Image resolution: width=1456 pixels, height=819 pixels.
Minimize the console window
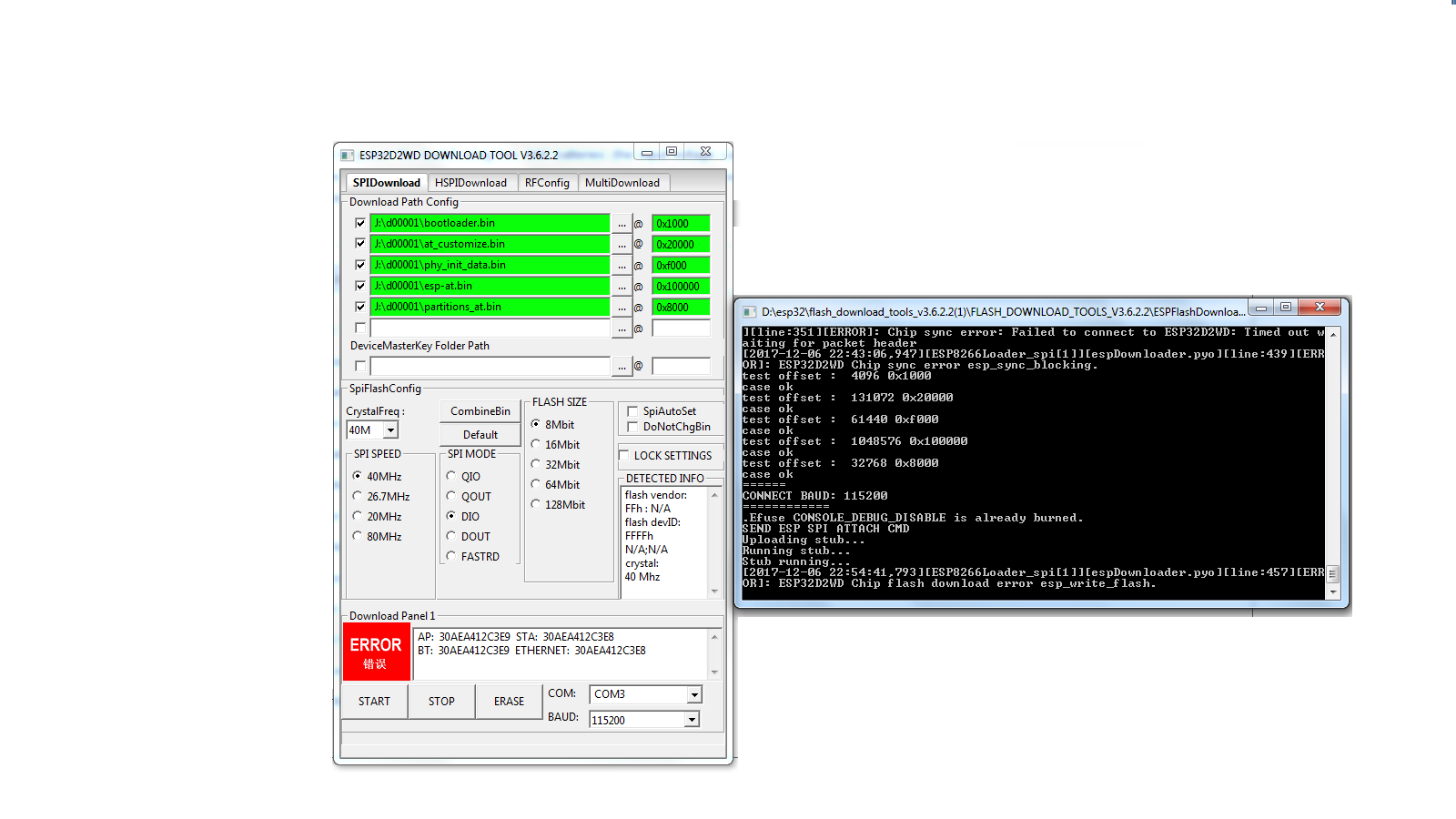(1262, 308)
